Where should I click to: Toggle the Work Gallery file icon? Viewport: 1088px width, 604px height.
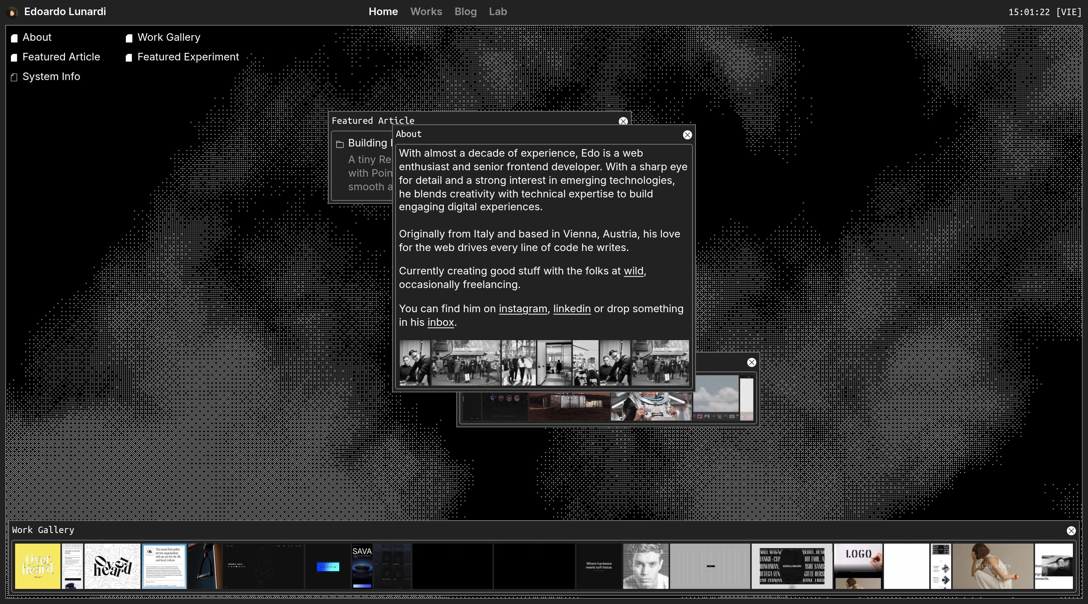129,38
